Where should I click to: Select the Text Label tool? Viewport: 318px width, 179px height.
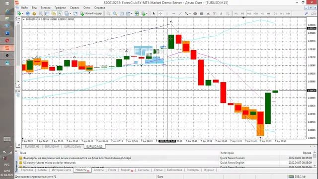(x=215, y=13)
